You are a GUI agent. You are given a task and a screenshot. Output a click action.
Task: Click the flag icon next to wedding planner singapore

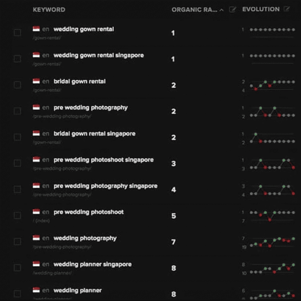[x=36, y=264]
